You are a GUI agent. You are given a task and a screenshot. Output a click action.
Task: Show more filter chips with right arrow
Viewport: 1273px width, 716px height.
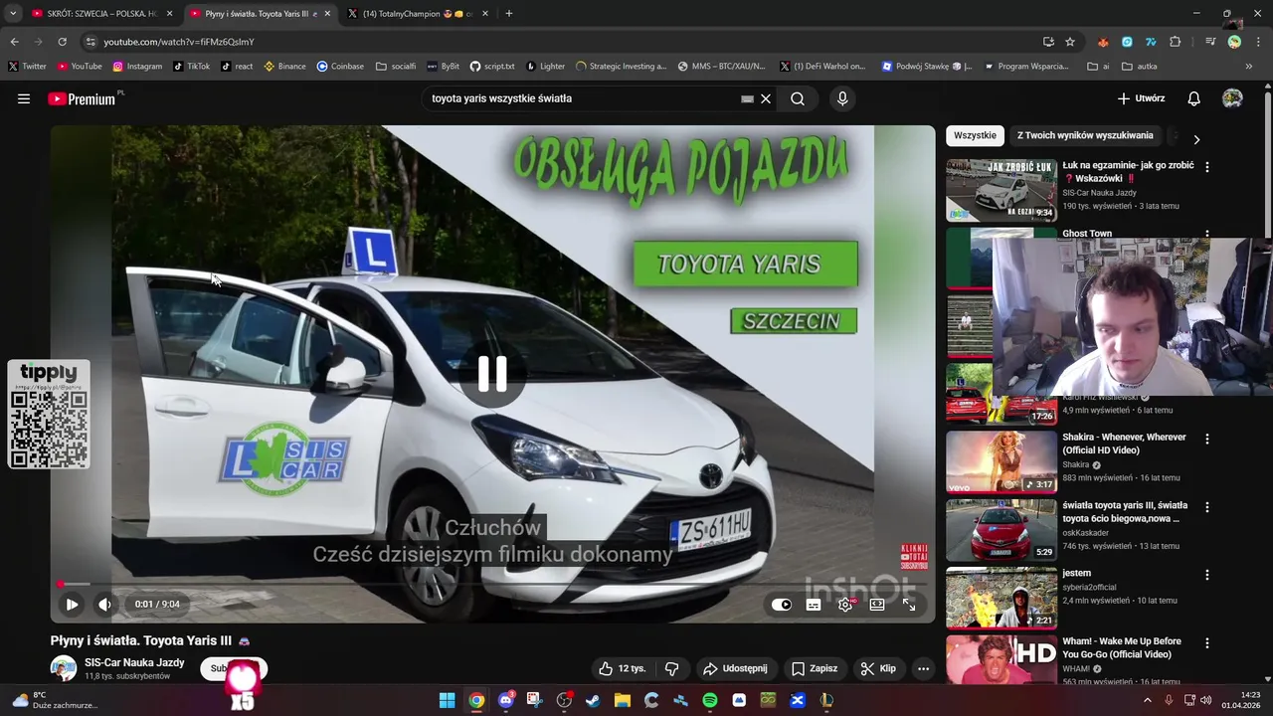pyautogui.click(x=1196, y=139)
